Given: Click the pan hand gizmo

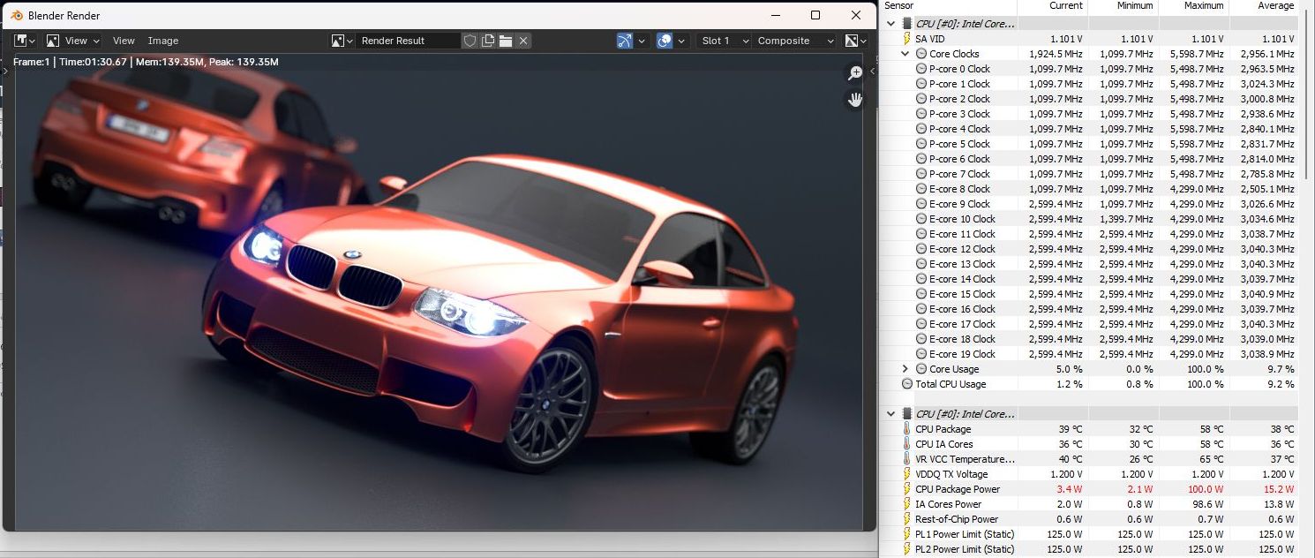Looking at the screenshot, I should (854, 99).
